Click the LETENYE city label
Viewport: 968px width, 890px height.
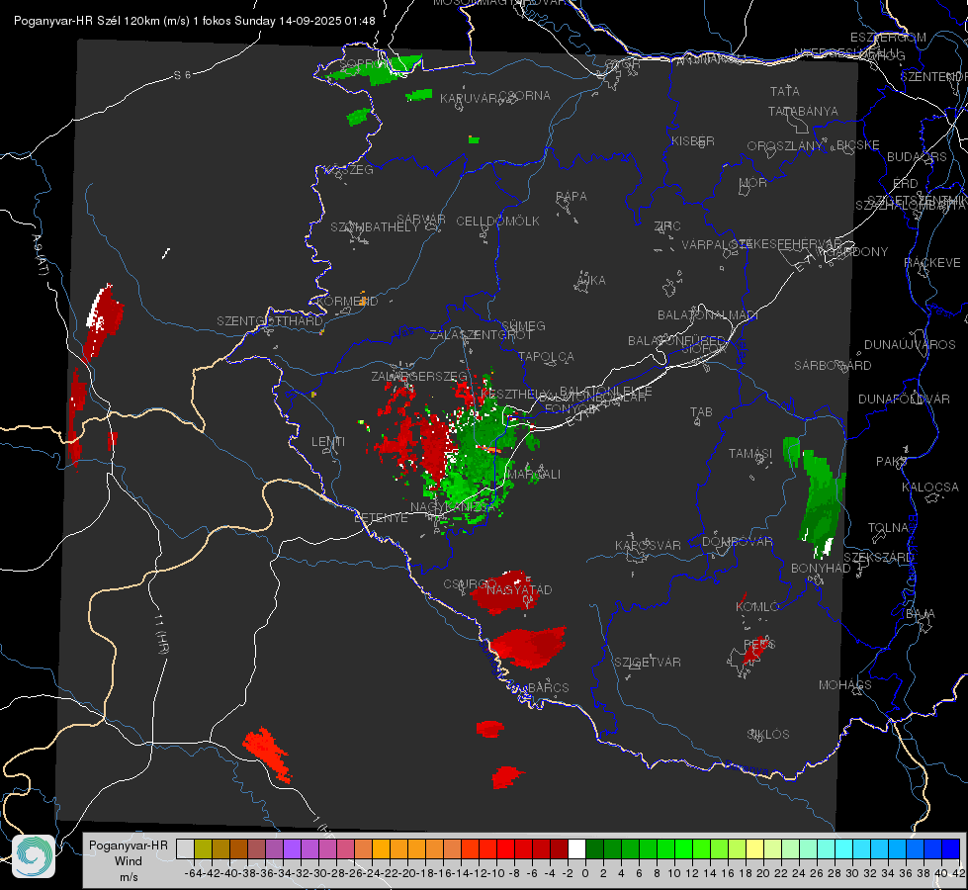[x=381, y=518]
